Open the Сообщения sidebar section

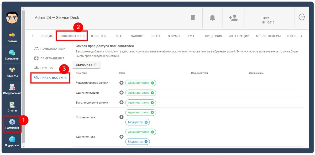pos(12,55)
